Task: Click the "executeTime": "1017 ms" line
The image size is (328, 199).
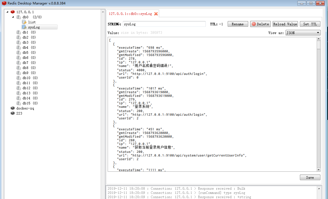Action: click(141, 88)
